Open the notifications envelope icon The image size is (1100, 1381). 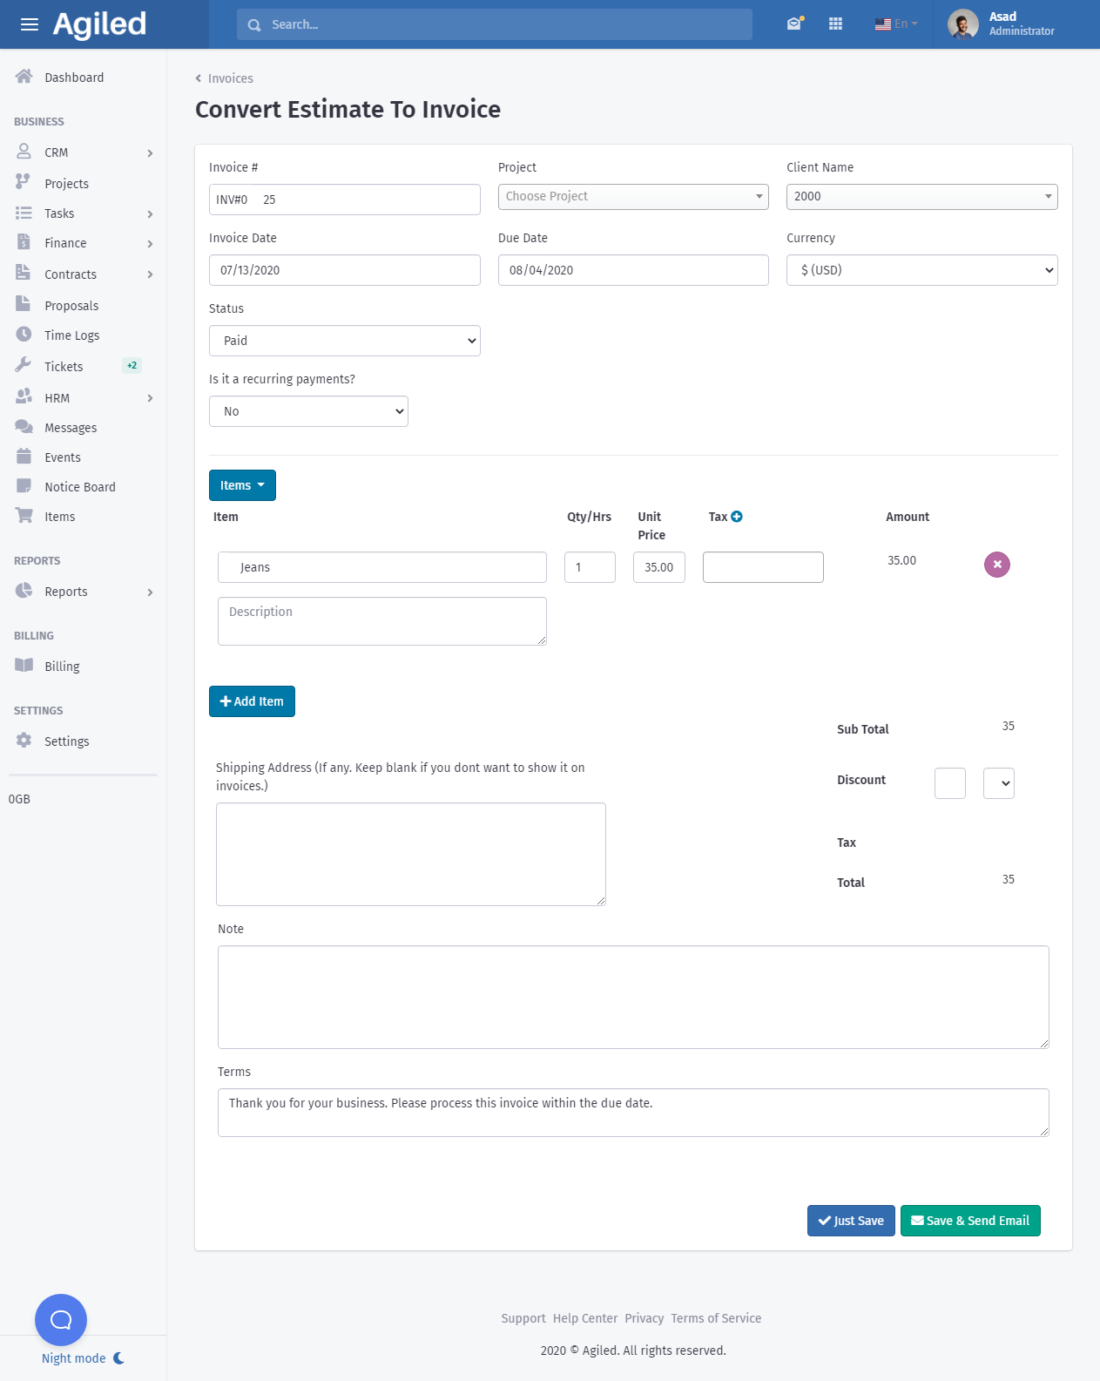(793, 24)
